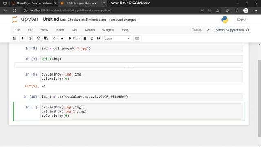Restart kernel and run all cells icon
Screen dimensions: 261x147
(99, 38)
